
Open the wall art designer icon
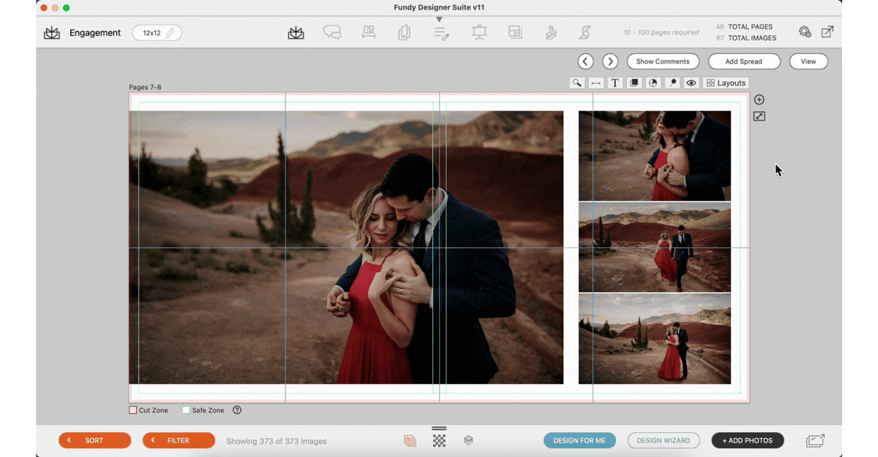coord(369,33)
